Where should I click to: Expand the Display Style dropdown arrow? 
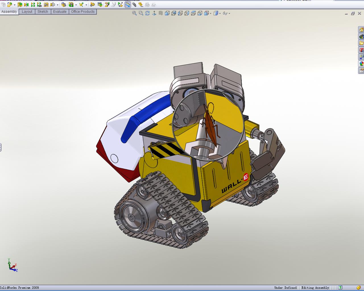click(220, 13)
